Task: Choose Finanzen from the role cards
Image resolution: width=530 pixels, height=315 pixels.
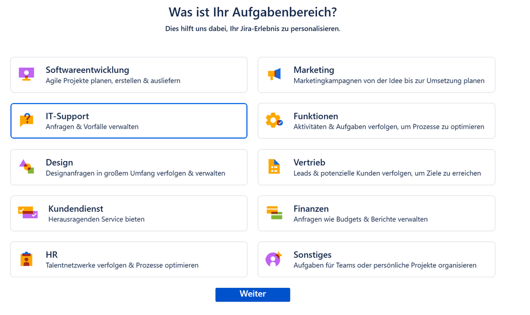Action: (376, 213)
